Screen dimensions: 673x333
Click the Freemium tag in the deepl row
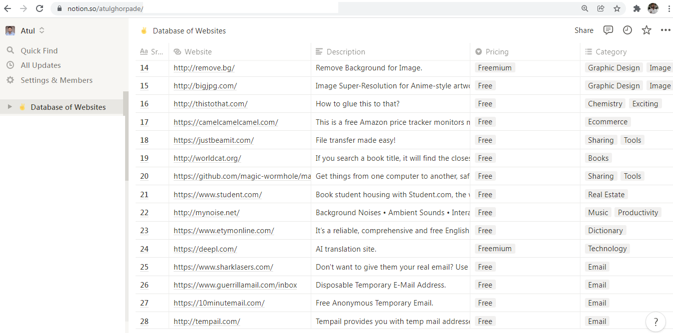[495, 249]
